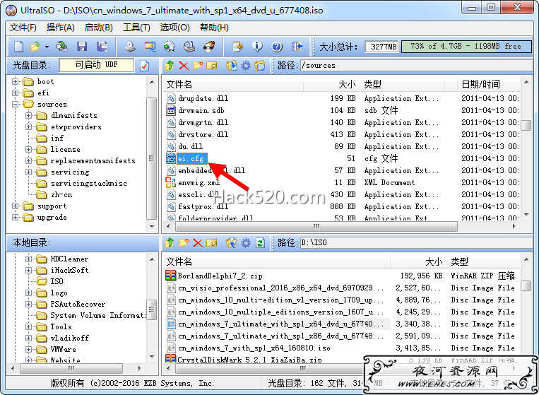Viewport: 539px width, 395px height.
Task: Open the 文件(F) menu
Action: pos(23,28)
